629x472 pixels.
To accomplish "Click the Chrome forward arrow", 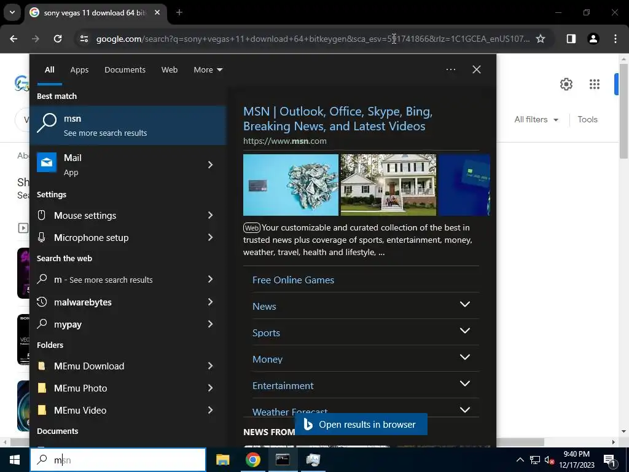I will coord(36,39).
